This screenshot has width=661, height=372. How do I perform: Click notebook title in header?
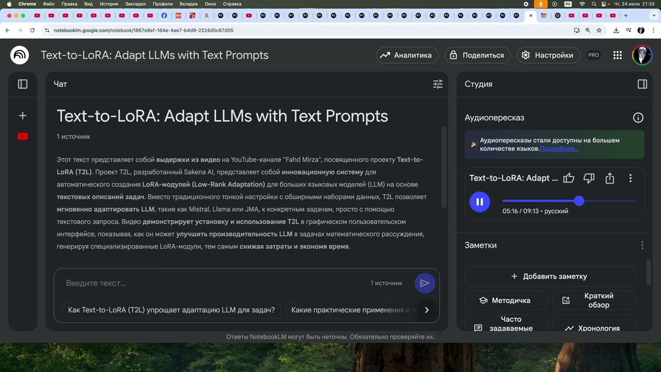pyautogui.click(x=154, y=55)
